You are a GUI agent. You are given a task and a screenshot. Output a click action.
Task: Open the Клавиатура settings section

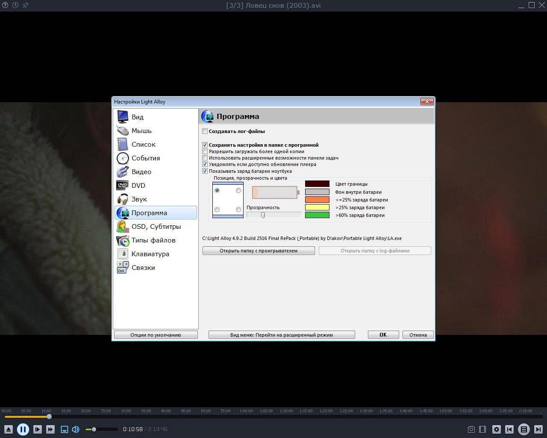(156, 254)
